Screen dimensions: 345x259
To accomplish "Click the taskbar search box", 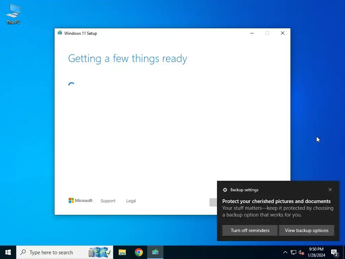I will click(x=65, y=252).
